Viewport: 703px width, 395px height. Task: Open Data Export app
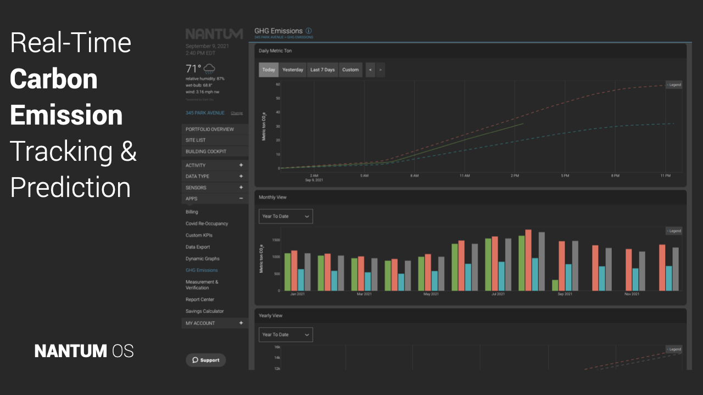pos(198,247)
